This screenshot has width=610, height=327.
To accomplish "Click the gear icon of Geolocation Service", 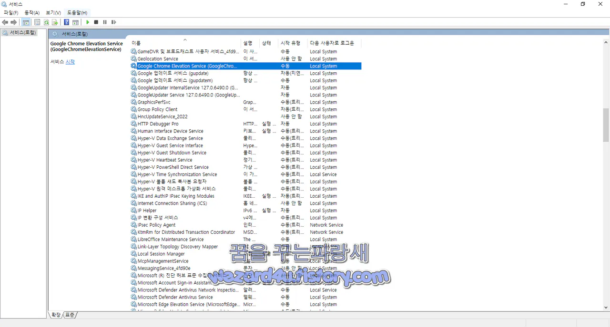I will 134,59.
